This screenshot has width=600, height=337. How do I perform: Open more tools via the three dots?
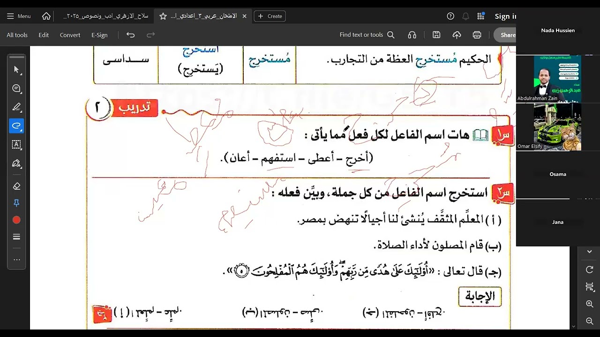[x=16, y=259]
